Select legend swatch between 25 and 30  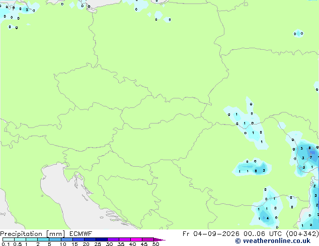click(x=102, y=239)
